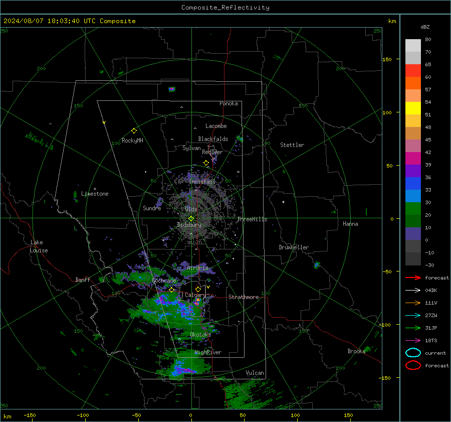451x422 pixels.
Task: Select the cyan current ellipse icon
Action: pyautogui.click(x=413, y=353)
